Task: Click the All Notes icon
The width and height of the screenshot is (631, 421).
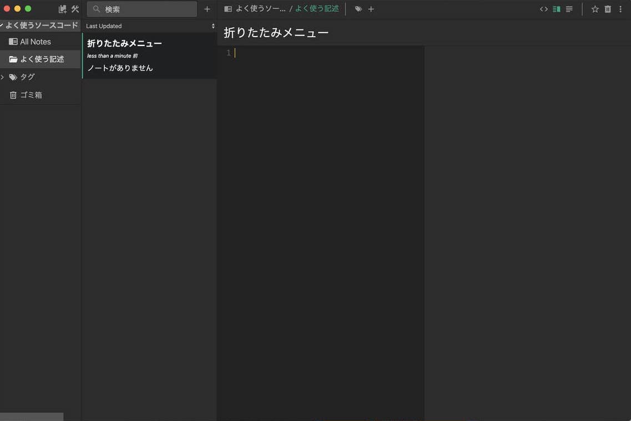Action: coord(13,42)
